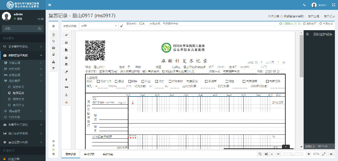Open the 复苏申请 sidebar item

tap(18, 87)
